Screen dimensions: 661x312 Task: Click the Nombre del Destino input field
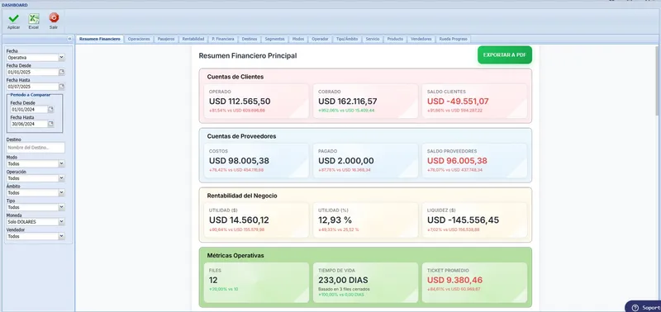[36, 148]
